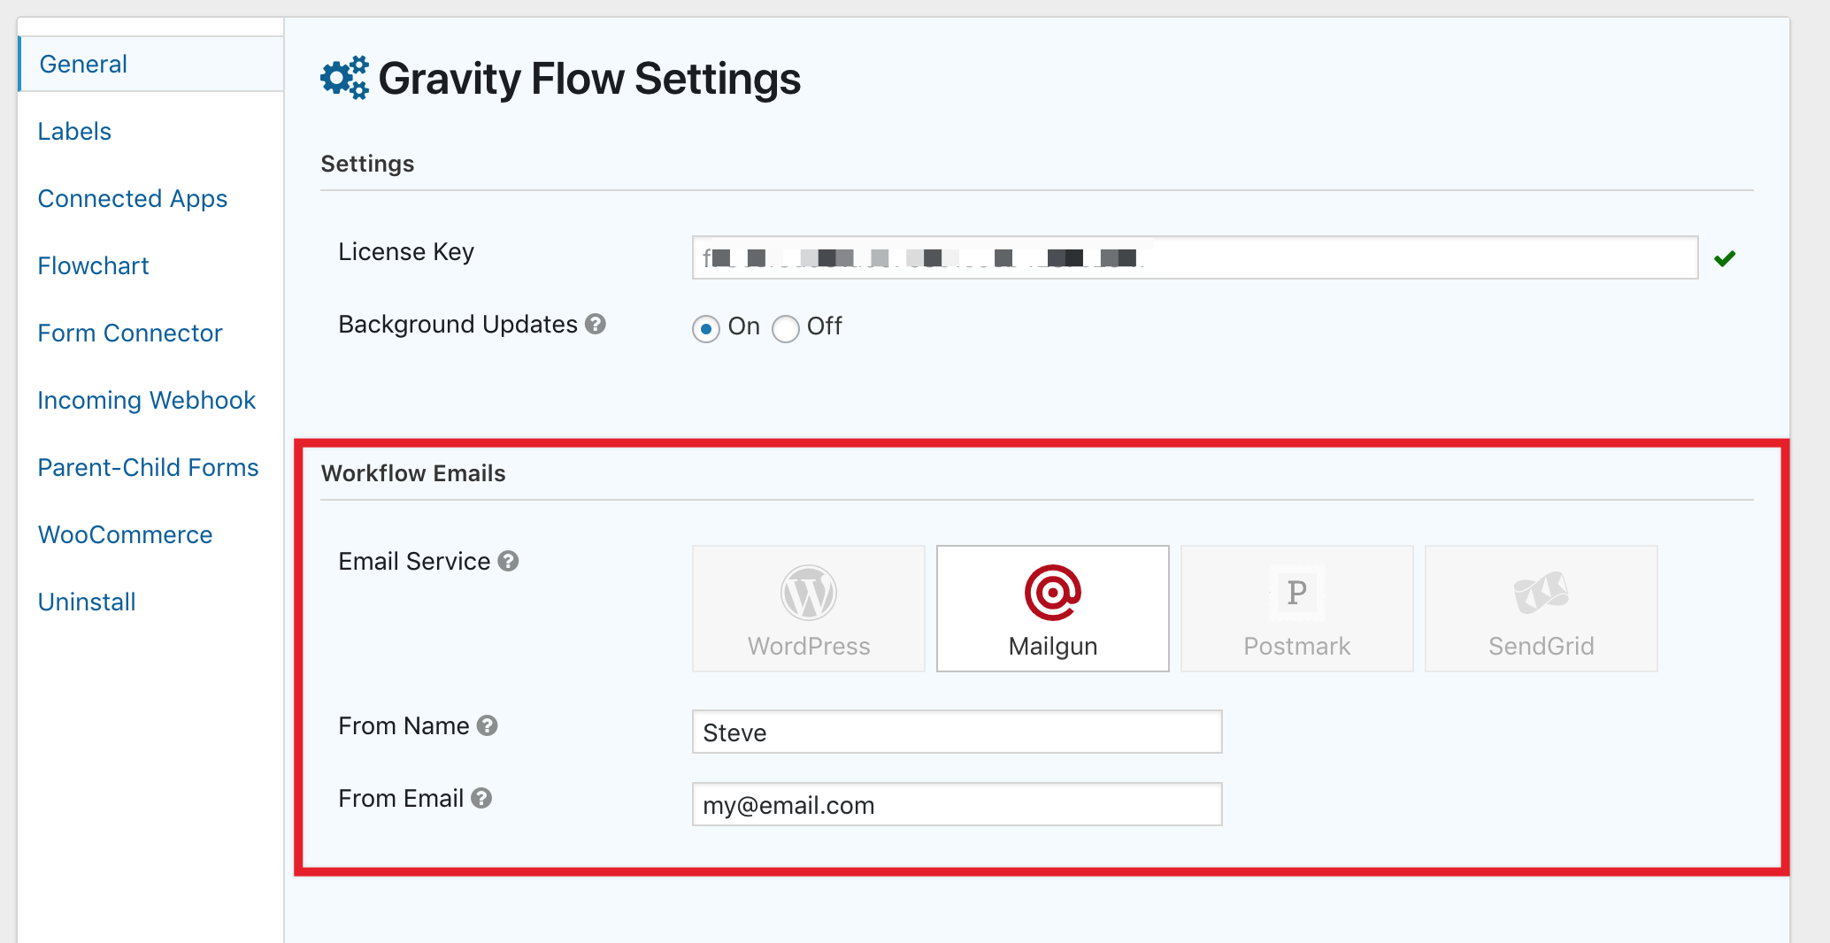The width and height of the screenshot is (1830, 943).
Task: Click the Settings section heading
Action: [x=367, y=164]
